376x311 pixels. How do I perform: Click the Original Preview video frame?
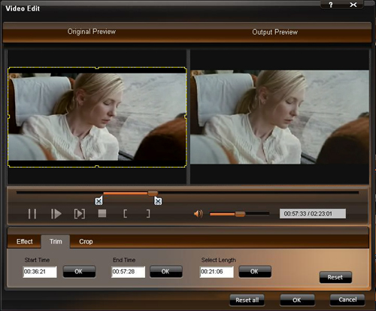point(97,117)
